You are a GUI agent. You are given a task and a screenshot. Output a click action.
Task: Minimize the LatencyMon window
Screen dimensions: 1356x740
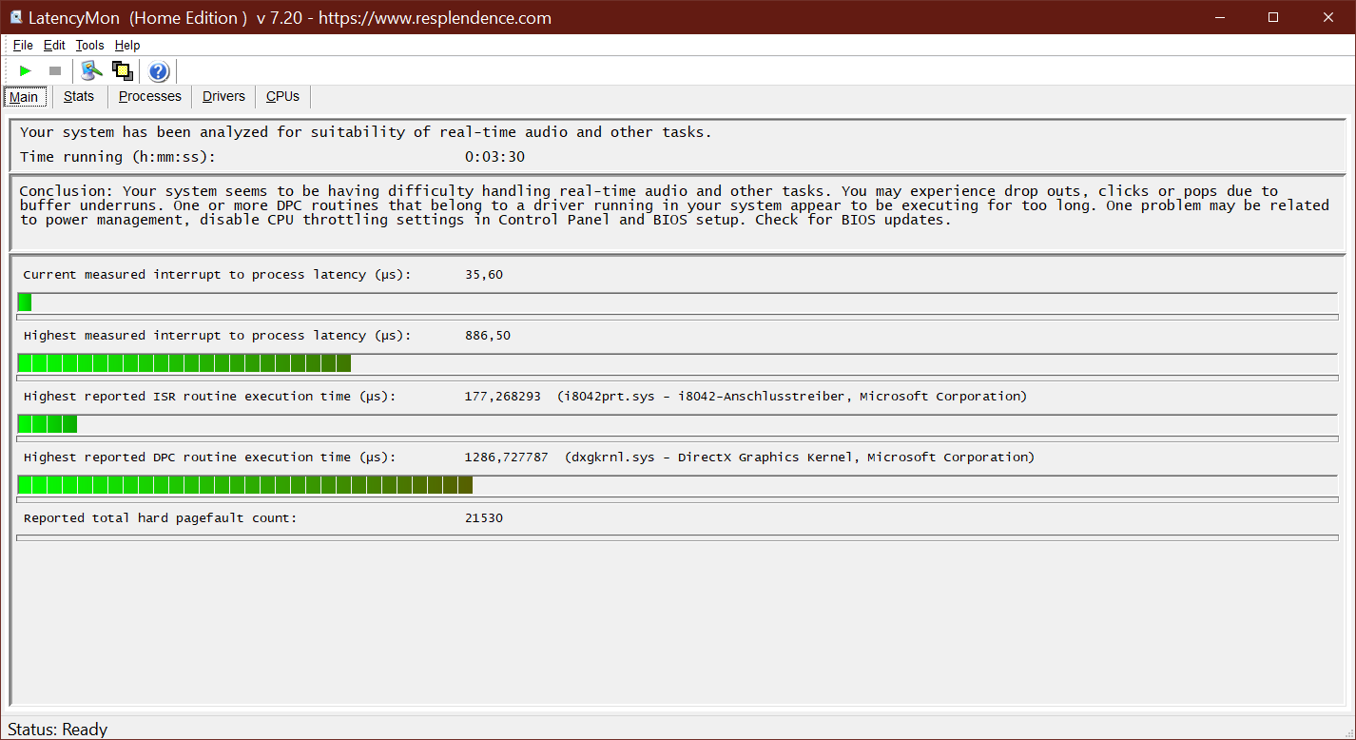tap(1218, 17)
